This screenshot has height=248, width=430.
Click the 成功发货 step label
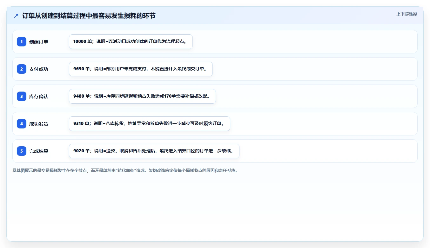pyautogui.click(x=39, y=124)
